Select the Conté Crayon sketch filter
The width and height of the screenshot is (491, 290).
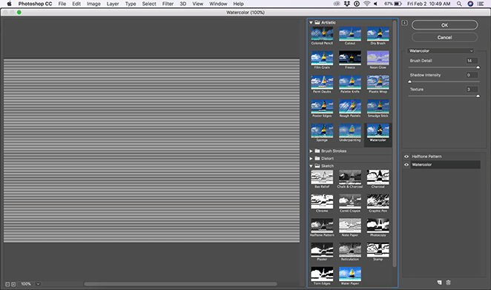(x=350, y=202)
